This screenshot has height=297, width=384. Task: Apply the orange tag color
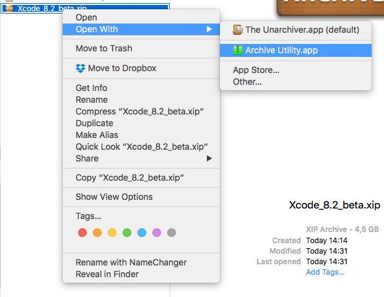97,233
